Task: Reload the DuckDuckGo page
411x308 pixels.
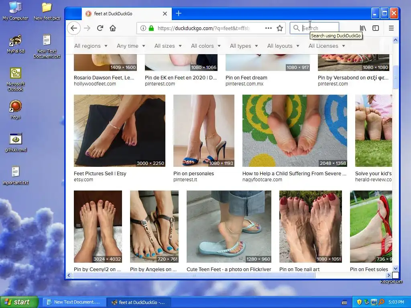Action: [100, 28]
